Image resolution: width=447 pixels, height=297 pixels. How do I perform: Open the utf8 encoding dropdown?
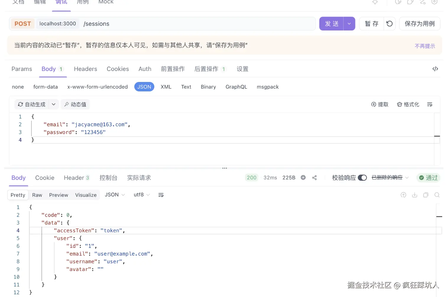pos(142,195)
